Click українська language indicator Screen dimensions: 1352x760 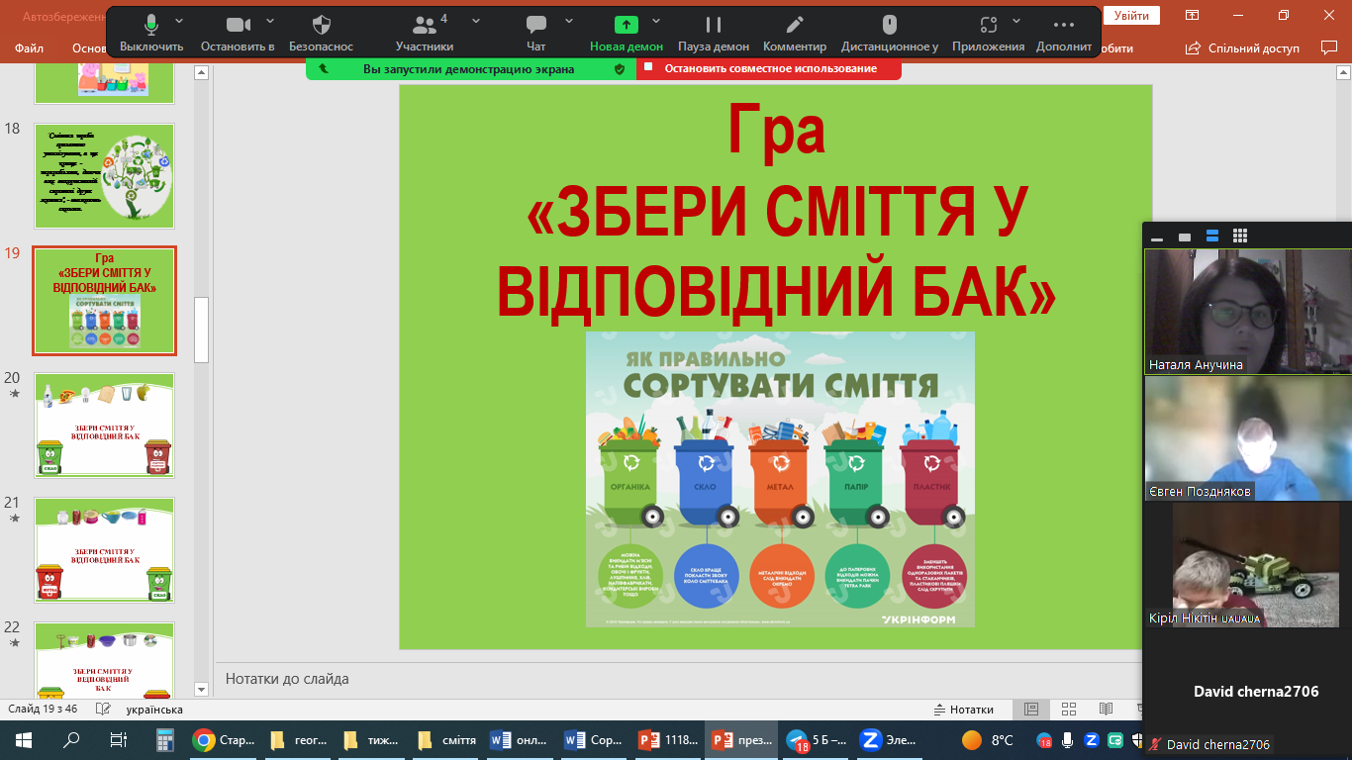(x=154, y=710)
